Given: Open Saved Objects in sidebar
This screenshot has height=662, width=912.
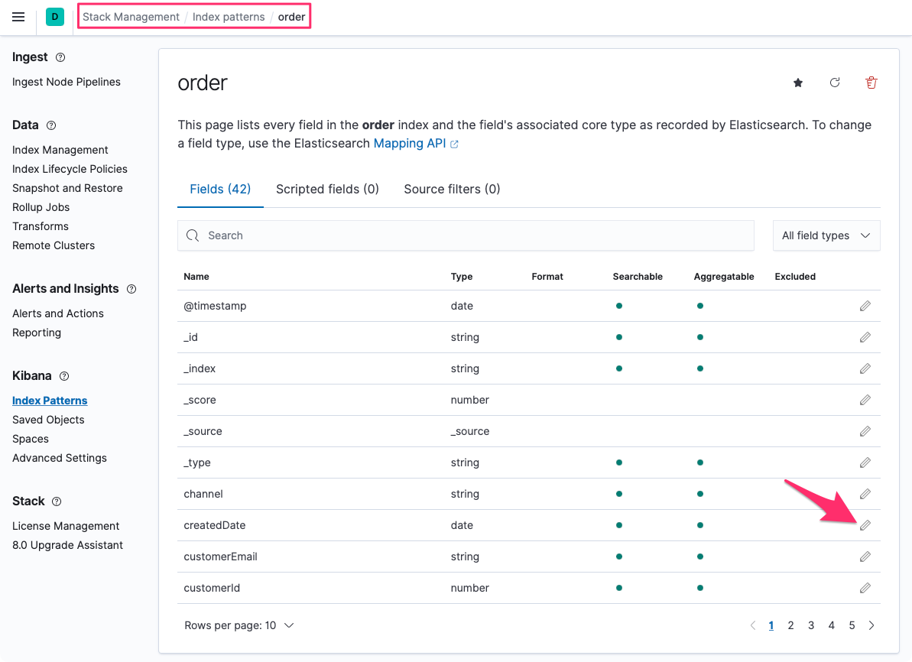Looking at the screenshot, I should tap(48, 420).
